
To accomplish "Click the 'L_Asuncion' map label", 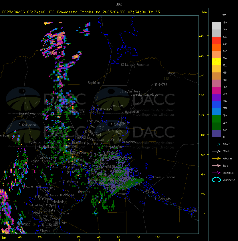I will tap(130, 112).
